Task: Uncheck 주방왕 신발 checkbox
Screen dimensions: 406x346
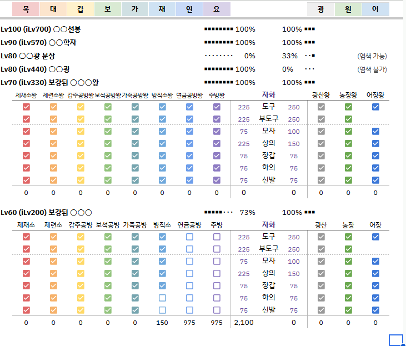Action: click(x=217, y=180)
